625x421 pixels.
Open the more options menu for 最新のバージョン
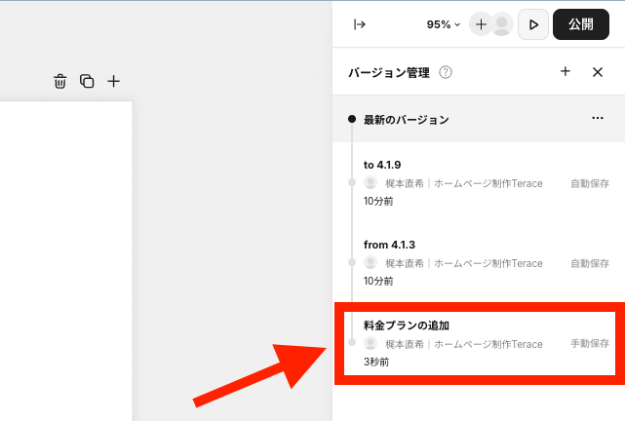[597, 119]
